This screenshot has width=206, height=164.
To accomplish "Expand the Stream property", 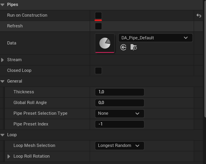I will (2, 60).
